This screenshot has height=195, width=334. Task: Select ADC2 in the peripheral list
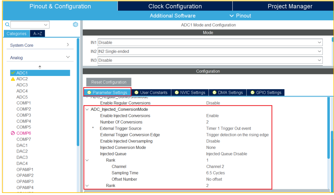click(x=22, y=79)
